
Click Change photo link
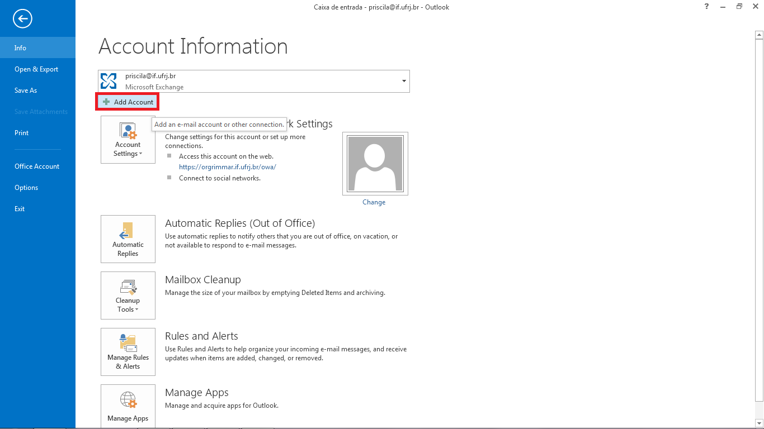pyautogui.click(x=374, y=202)
